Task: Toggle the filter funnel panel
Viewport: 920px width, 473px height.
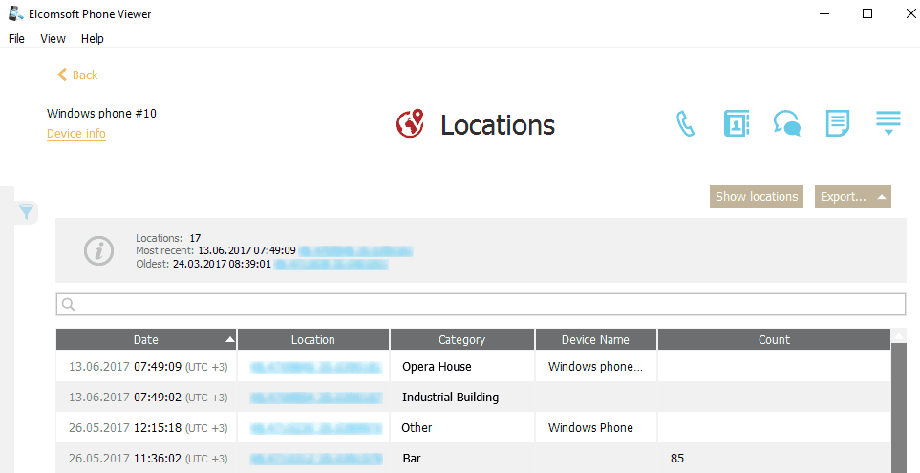Action: pyautogui.click(x=27, y=212)
